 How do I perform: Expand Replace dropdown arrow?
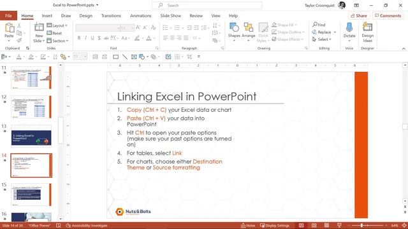point(335,32)
